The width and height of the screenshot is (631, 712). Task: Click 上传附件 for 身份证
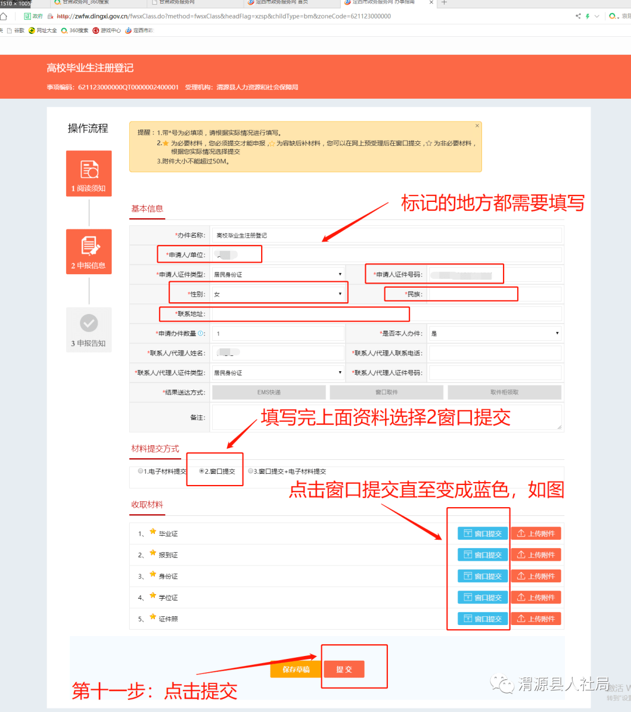pos(536,576)
